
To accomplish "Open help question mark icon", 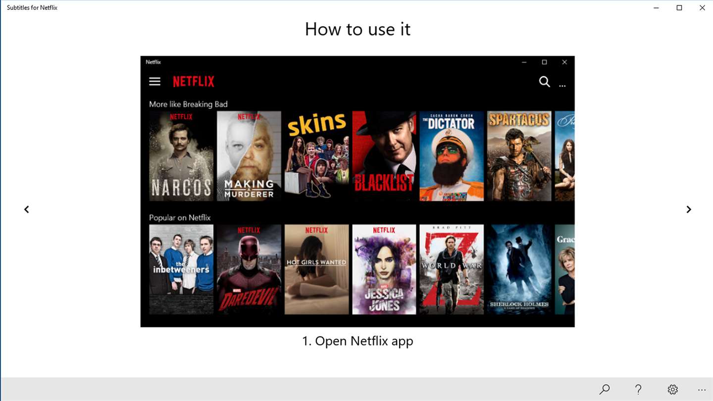I will tap(638, 390).
